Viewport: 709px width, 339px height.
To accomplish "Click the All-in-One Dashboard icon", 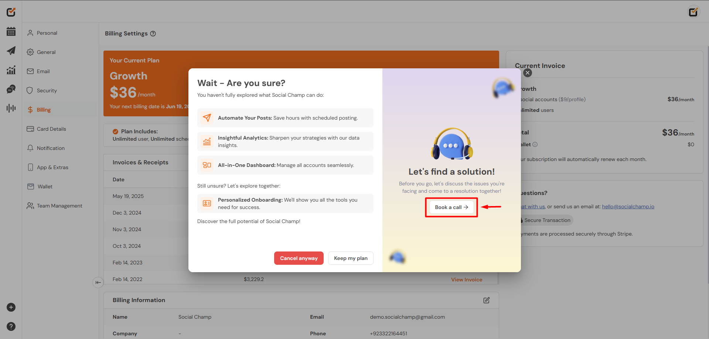I will (207, 165).
